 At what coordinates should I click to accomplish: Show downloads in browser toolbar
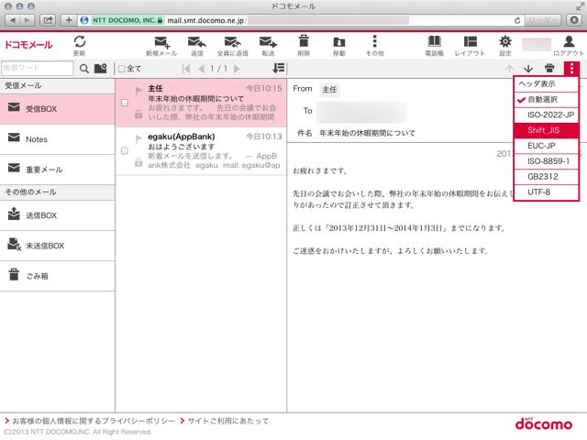click(574, 20)
